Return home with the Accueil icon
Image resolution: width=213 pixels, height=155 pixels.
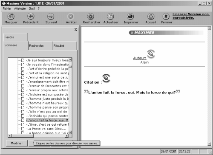151,17
